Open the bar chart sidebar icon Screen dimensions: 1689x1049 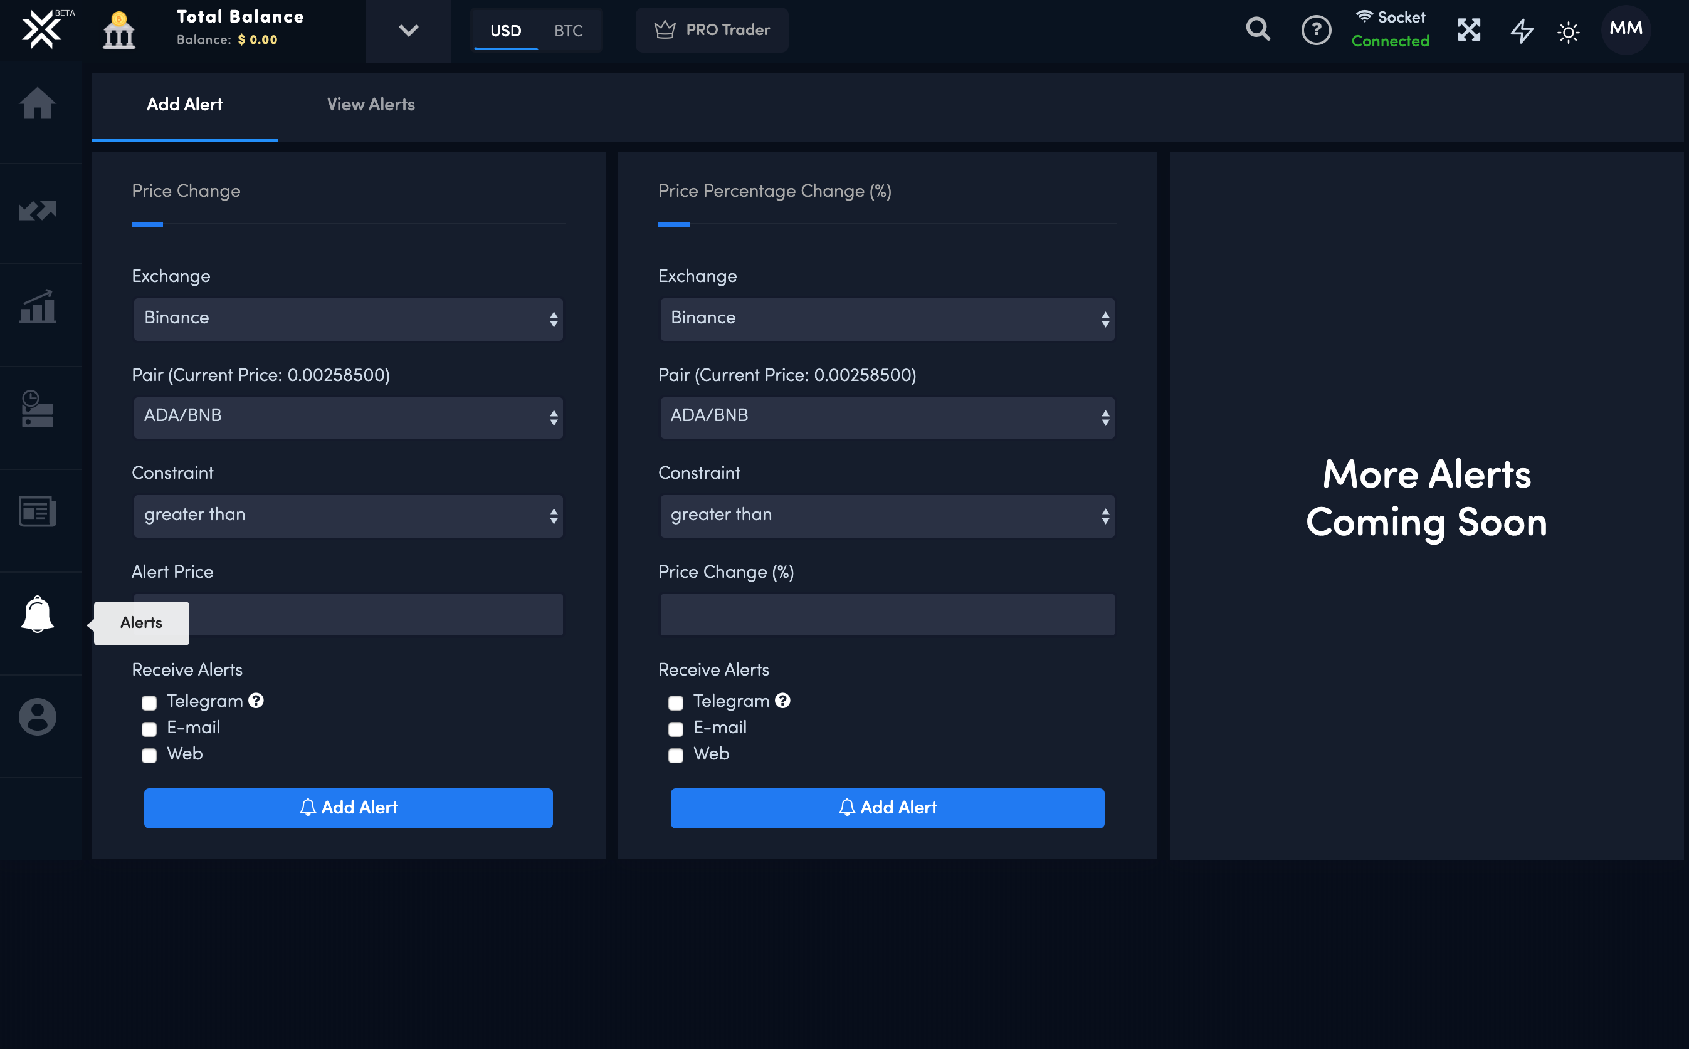[38, 306]
